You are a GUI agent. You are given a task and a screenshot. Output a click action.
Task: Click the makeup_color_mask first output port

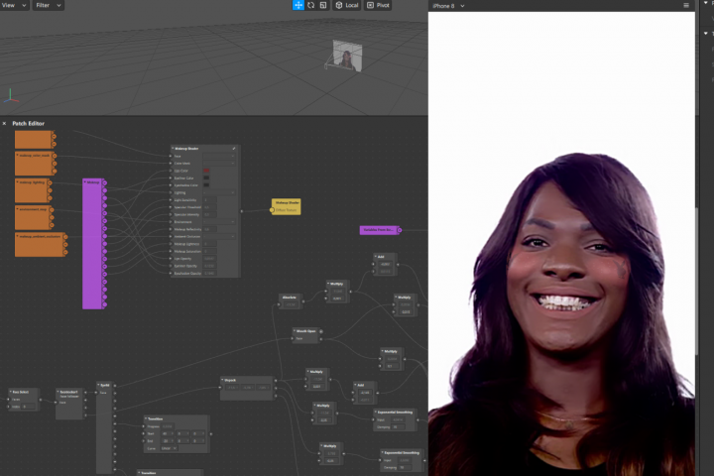tap(55, 156)
